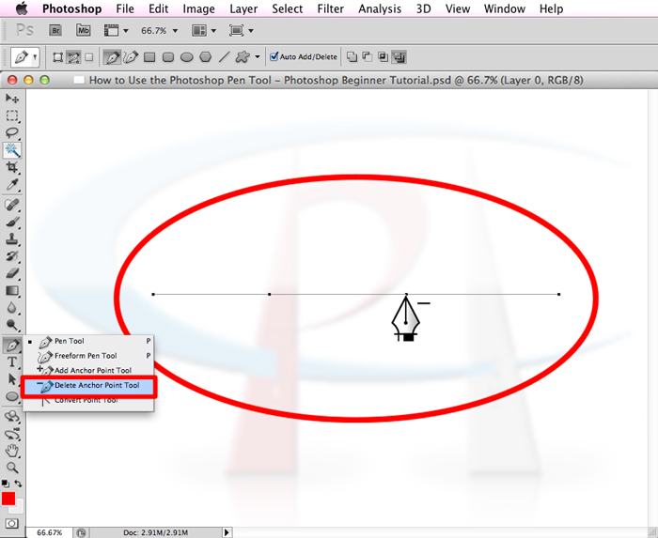Select the Eraser tool
658x538 pixels.
12,273
